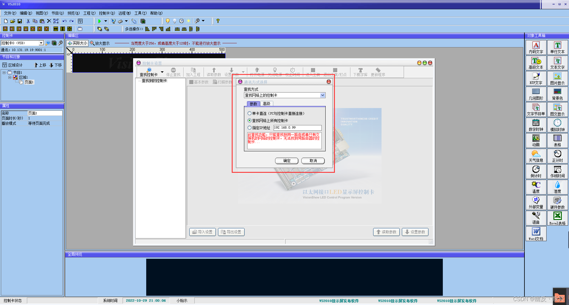Add the 天气信息 weather object
The height and width of the screenshot is (305, 569).
[536, 156]
